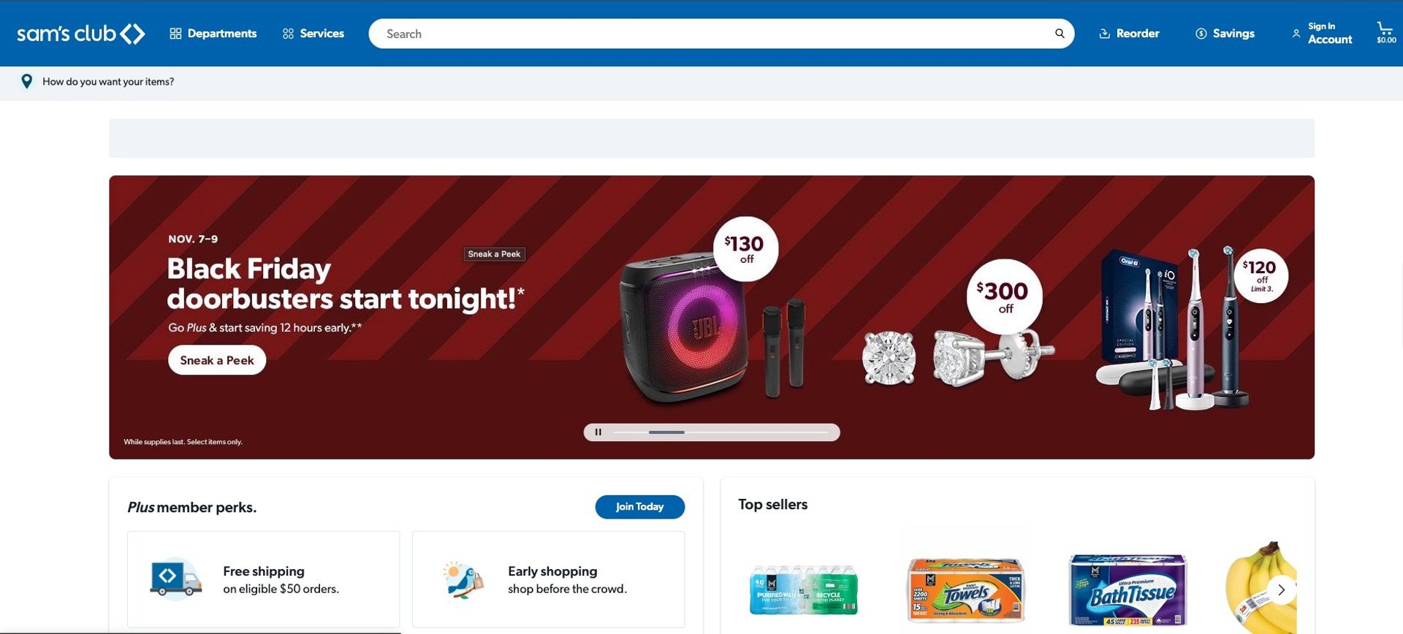Show next Top sellers items arrow
Image resolution: width=1403 pixels, height=634 pixels.
point(1281,590)
